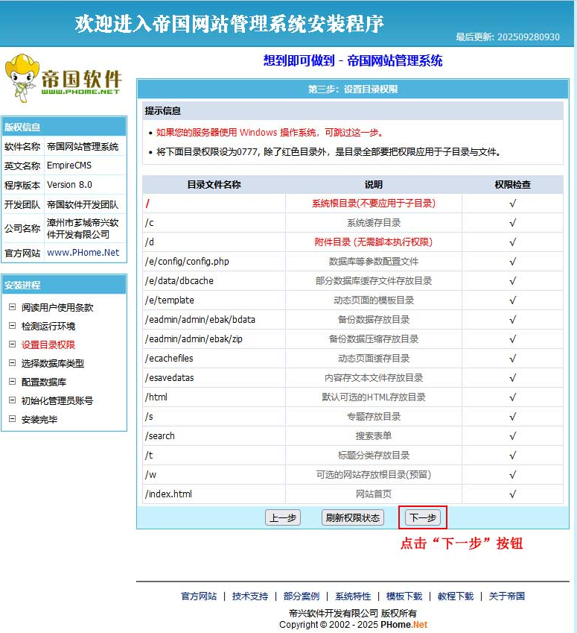The height and width of the screenshot is (633, 577).
Task: Click box icon beside 配置数据库
Action: tap(13, 382)
